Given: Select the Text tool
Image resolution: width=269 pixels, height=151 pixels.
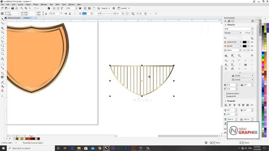Looking at the screenshot, I should (3, 59).
